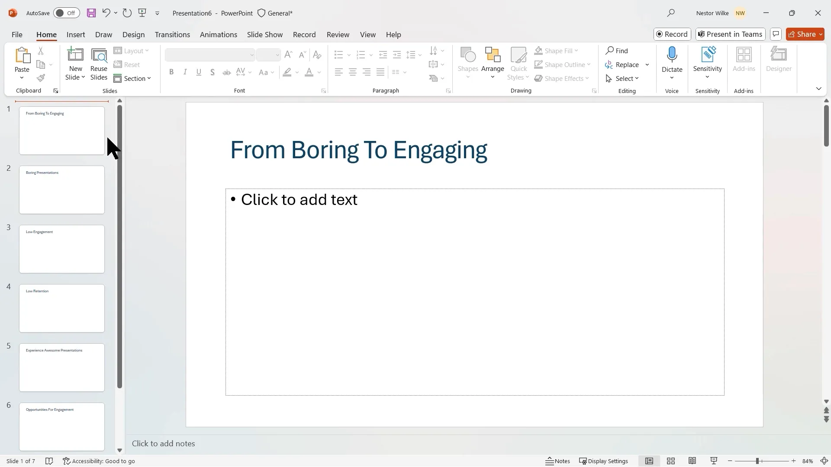Click the zoom slider handle
This screenshot has height=467, width=831.
(x=757, y=461)
